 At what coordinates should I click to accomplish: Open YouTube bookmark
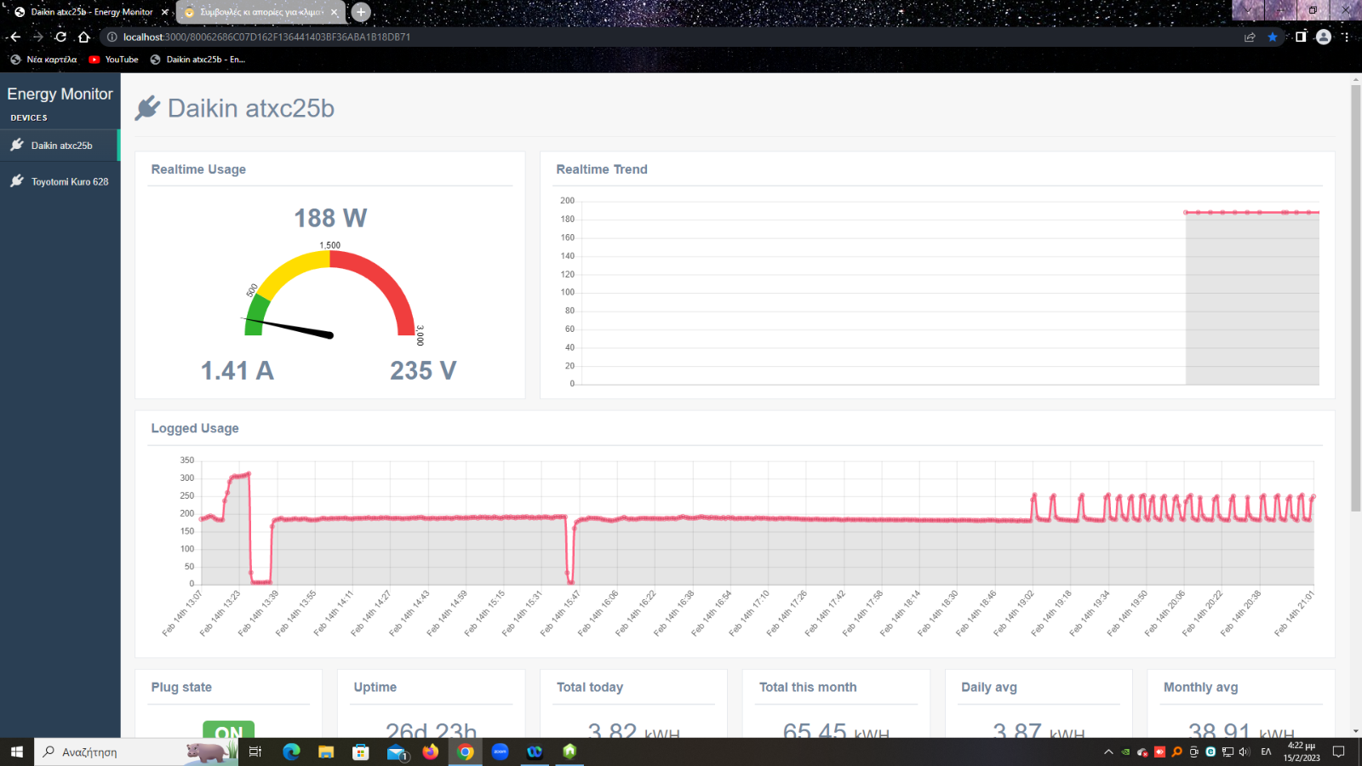tap(113, 60)
